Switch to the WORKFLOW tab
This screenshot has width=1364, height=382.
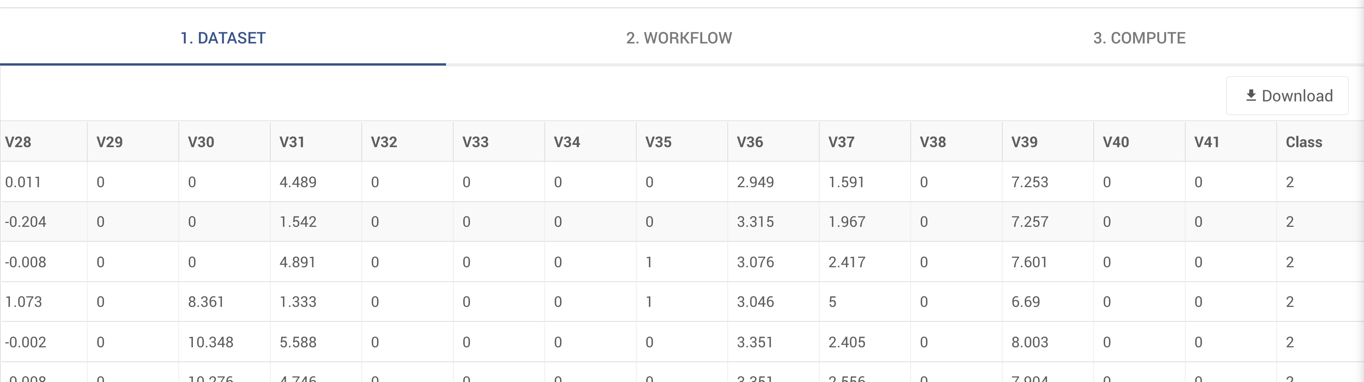click(x=678, y=38)
